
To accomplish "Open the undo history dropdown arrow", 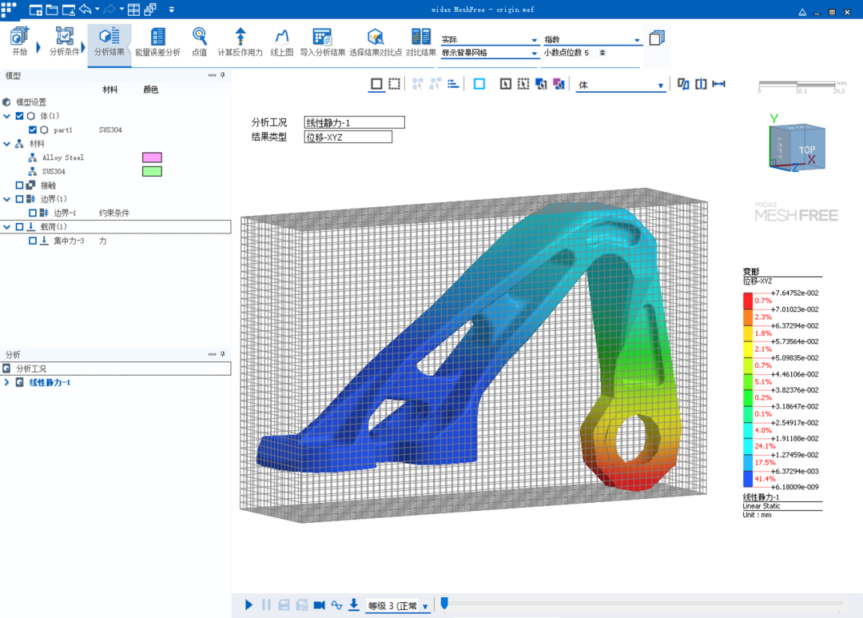I will 97,10.
